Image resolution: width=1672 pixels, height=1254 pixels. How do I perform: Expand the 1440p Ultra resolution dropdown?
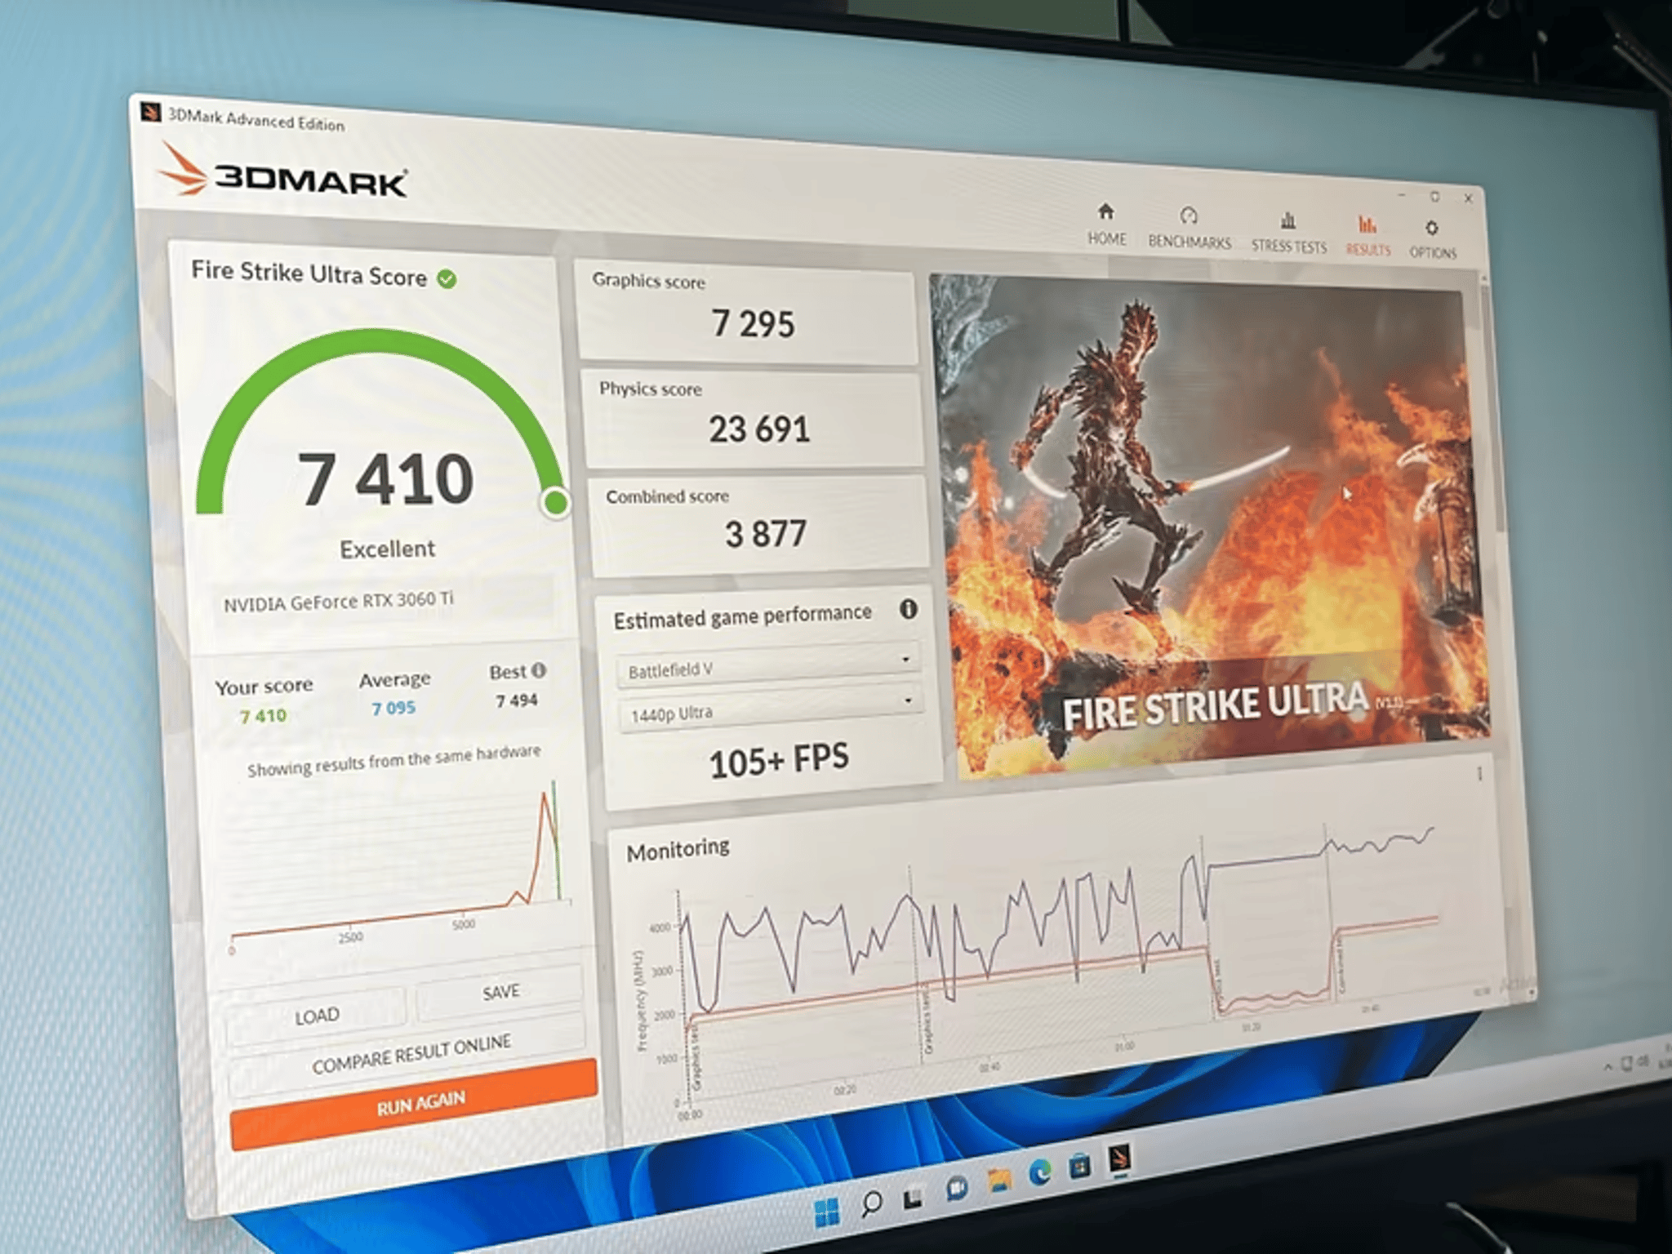coord(772,709)
